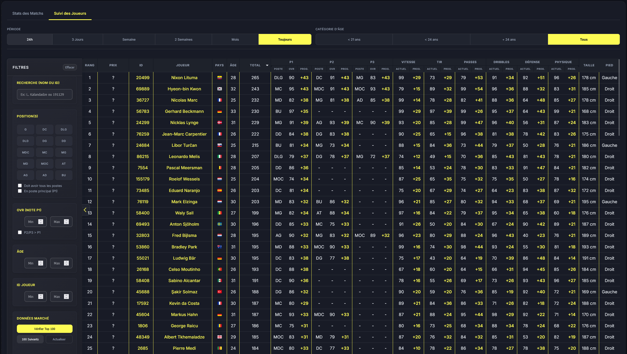Viewport: 627px width, 354px height.
Task: Toggle the AT position filter
Action: coord(64,164)
